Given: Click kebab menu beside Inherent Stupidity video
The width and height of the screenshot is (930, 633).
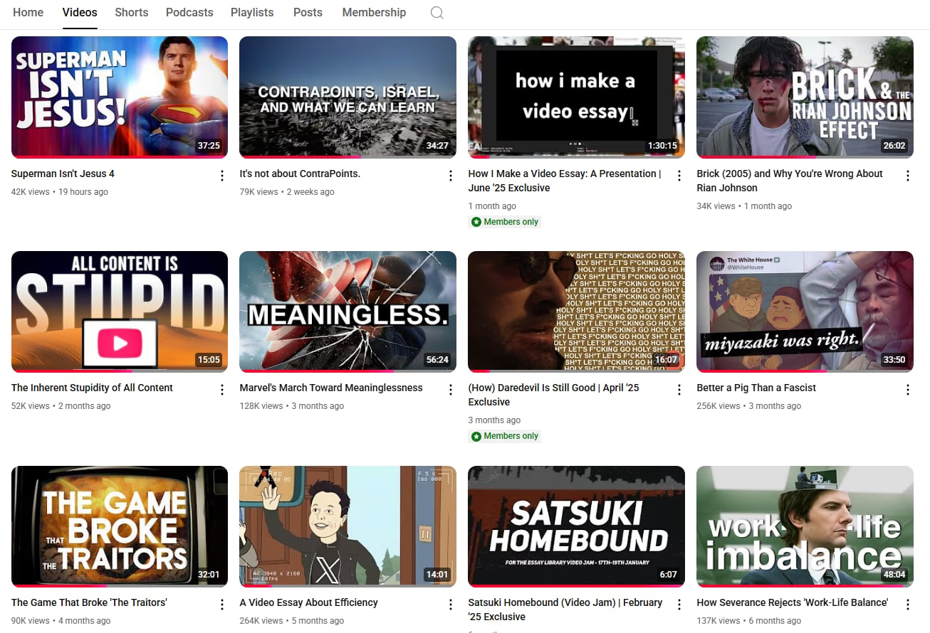Looking at the screenshot, I should click(222, 390).
